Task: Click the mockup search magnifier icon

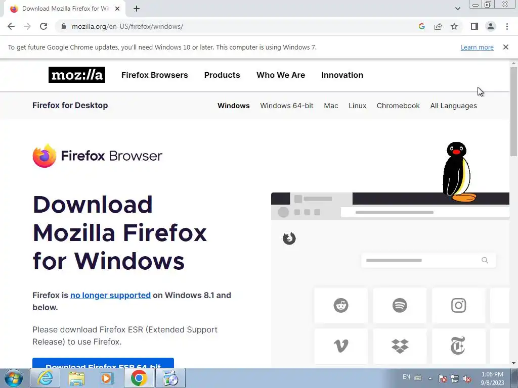Action: pos(485,260)
